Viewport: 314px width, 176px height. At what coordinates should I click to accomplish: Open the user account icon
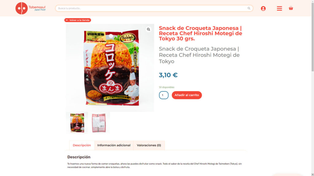(263, 8)
